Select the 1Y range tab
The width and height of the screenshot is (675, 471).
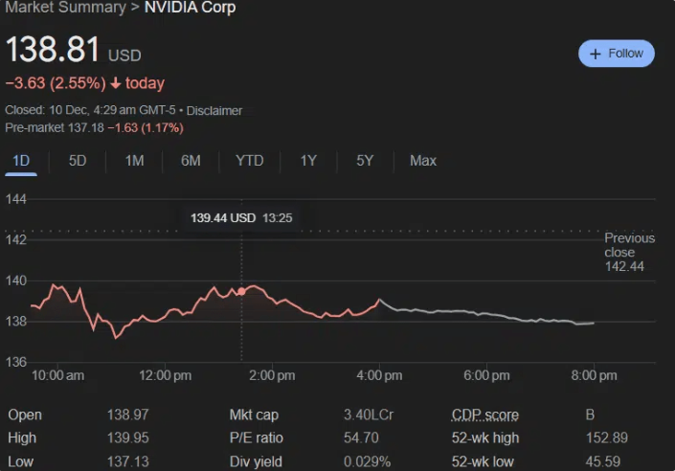tap(308, 161)
